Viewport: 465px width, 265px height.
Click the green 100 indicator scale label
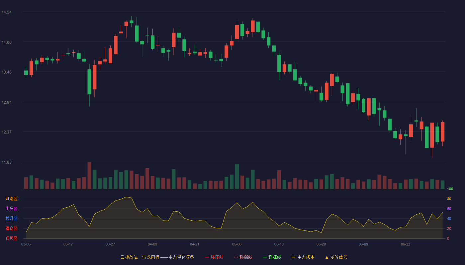pos(450,189)
